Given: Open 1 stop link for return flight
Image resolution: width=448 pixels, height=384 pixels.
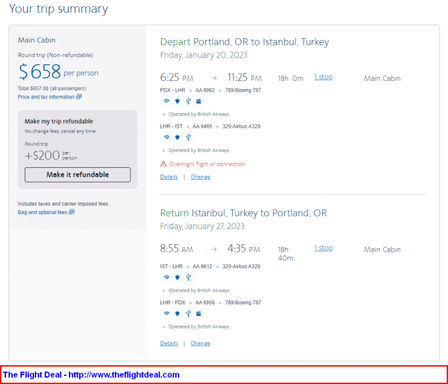Looking at the screenshot, I should pyautogui.click(x=323, y=248).
